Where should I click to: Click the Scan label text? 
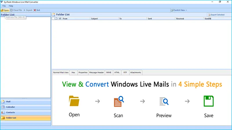click(x=118, y=115)
